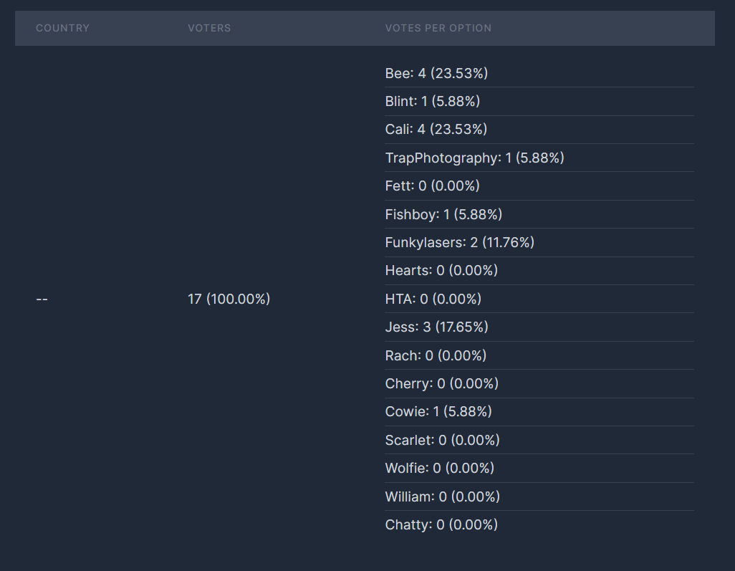735x571 pixels.
Task: Click the Cherry: 0 (0.00%) entry
Action: click(441, 384)
